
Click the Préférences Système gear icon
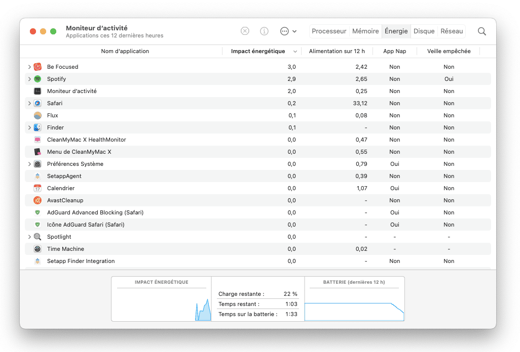pos(38,164)
